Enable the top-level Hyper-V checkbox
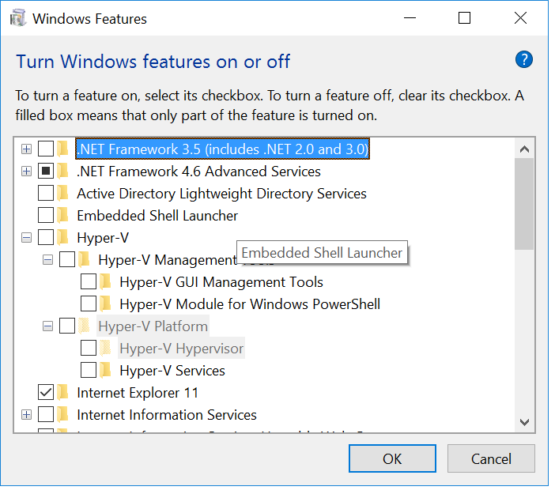The height and width of the screenshot is (494, 555). 46,237
